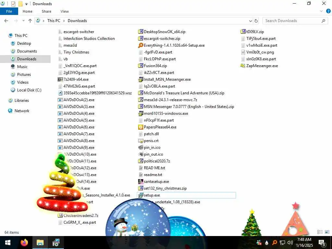Select the ChickenInvaders2.7z archive icon
This screenshot has height=249, width=332.
point(60,216)
